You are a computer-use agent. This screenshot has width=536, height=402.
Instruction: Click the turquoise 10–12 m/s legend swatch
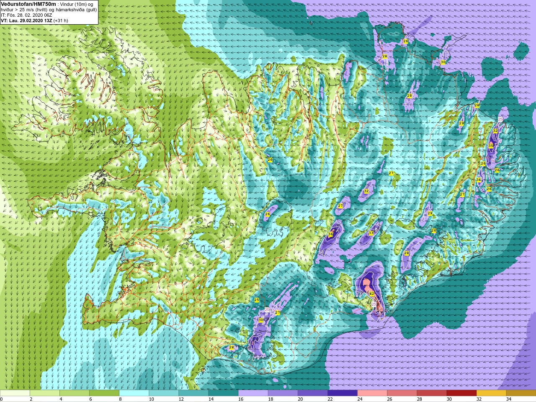164,393
